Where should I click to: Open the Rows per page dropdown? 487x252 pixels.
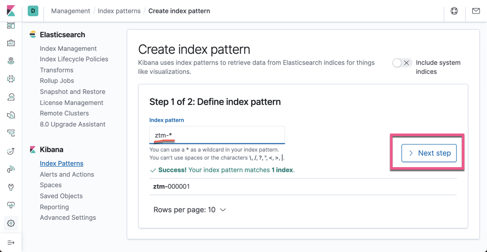(189, 210)
